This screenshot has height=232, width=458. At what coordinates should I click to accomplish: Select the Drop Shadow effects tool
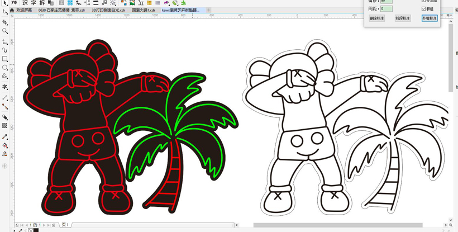(4, 117)
